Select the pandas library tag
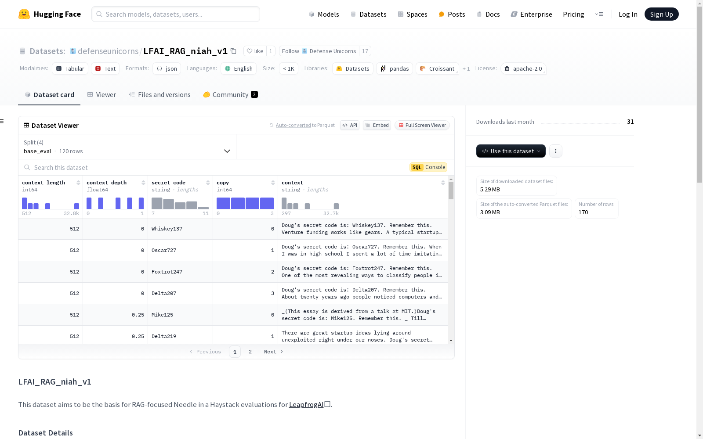Image resolution: width=703 pixels, height=439 pixels. click(x=395, y=68)
